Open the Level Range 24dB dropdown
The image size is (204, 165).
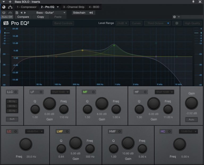click(x=122, y=23)
